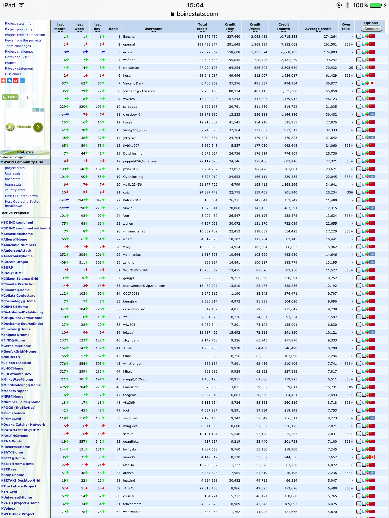Screen dimensions: 389x518
Task: Check the compare box for woaiwinnie2
Action: pos(359,511)
